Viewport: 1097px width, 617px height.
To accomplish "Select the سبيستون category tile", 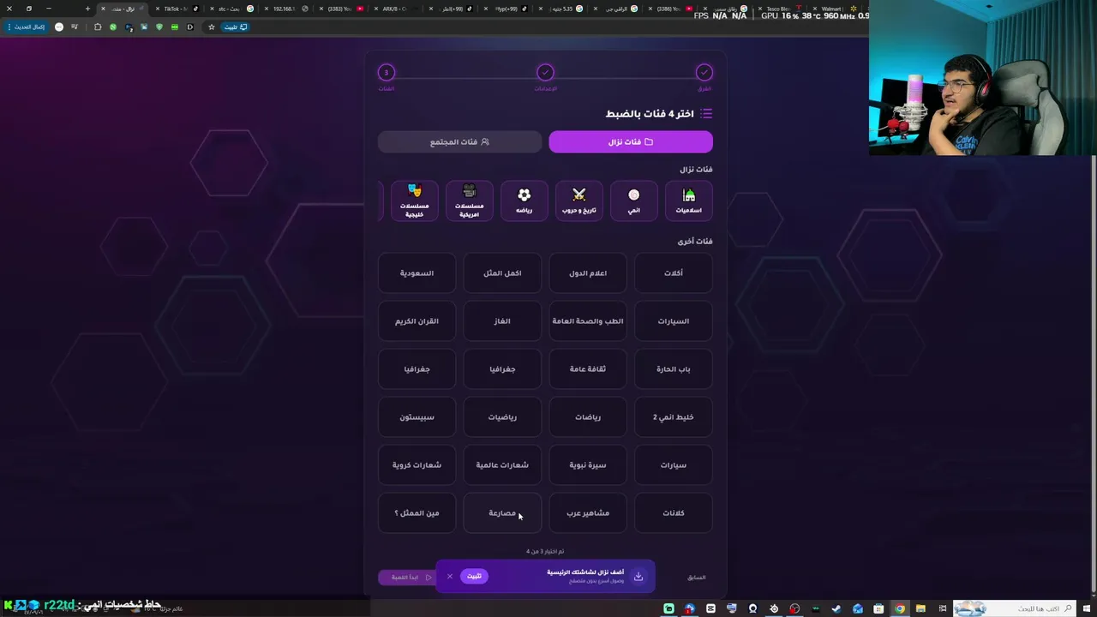I will tap(417, 417).
